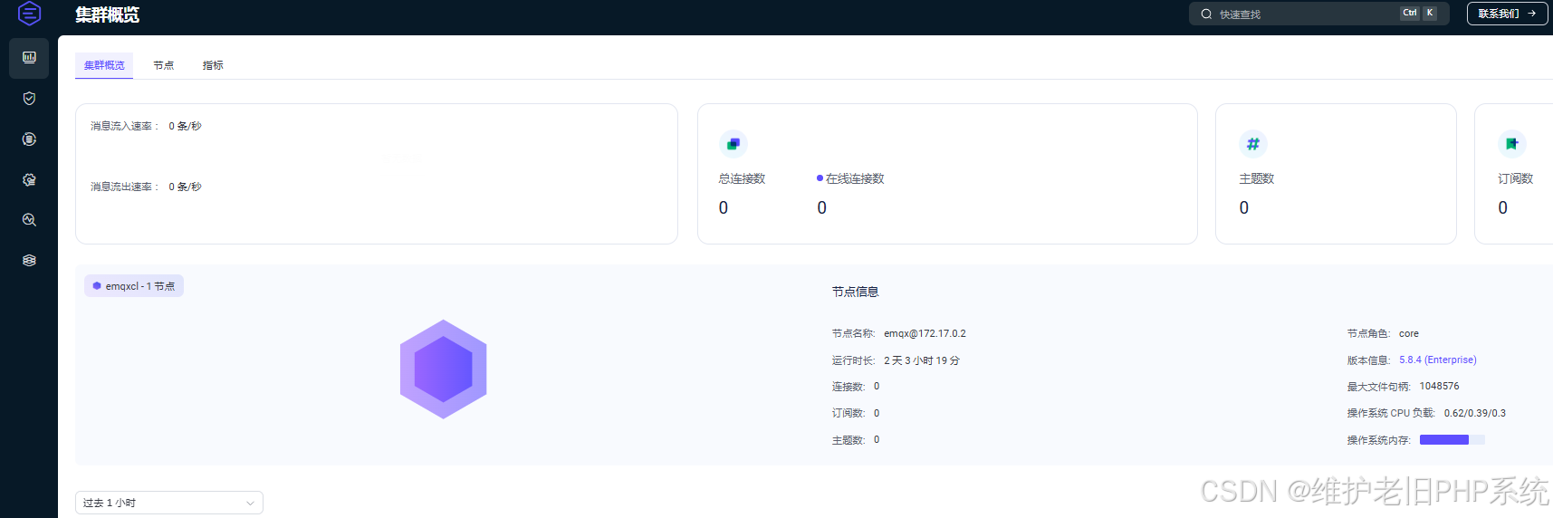
Task: Click the 订阅数 card label
Action: point(1515,178)
